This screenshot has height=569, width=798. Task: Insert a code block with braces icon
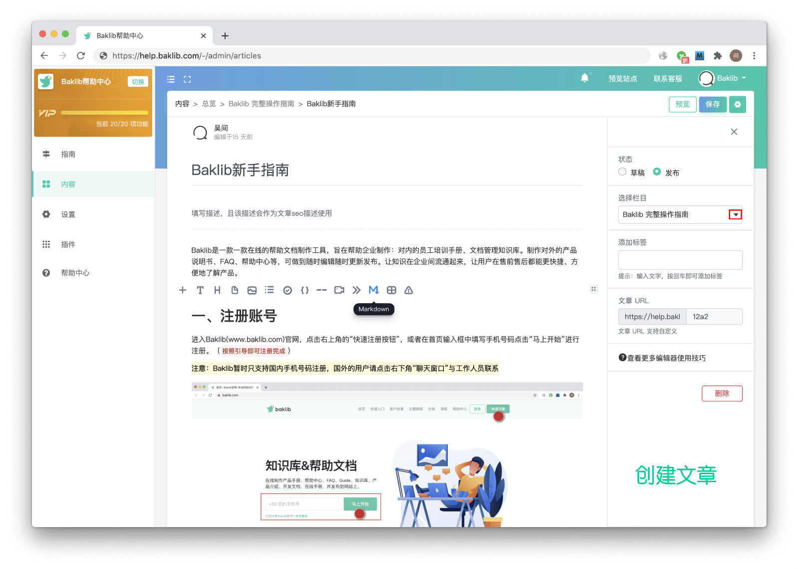(x=304, y=290)
